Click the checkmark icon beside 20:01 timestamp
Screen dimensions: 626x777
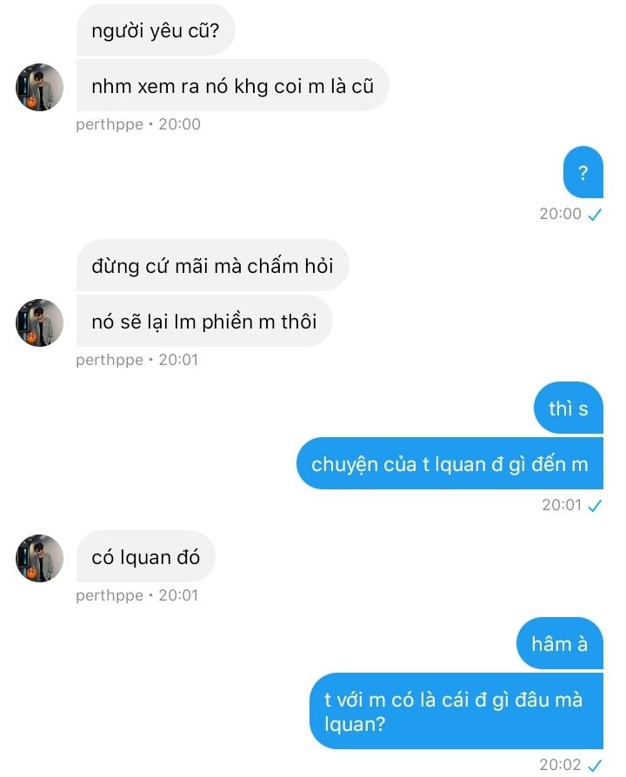tap(595, 506)
